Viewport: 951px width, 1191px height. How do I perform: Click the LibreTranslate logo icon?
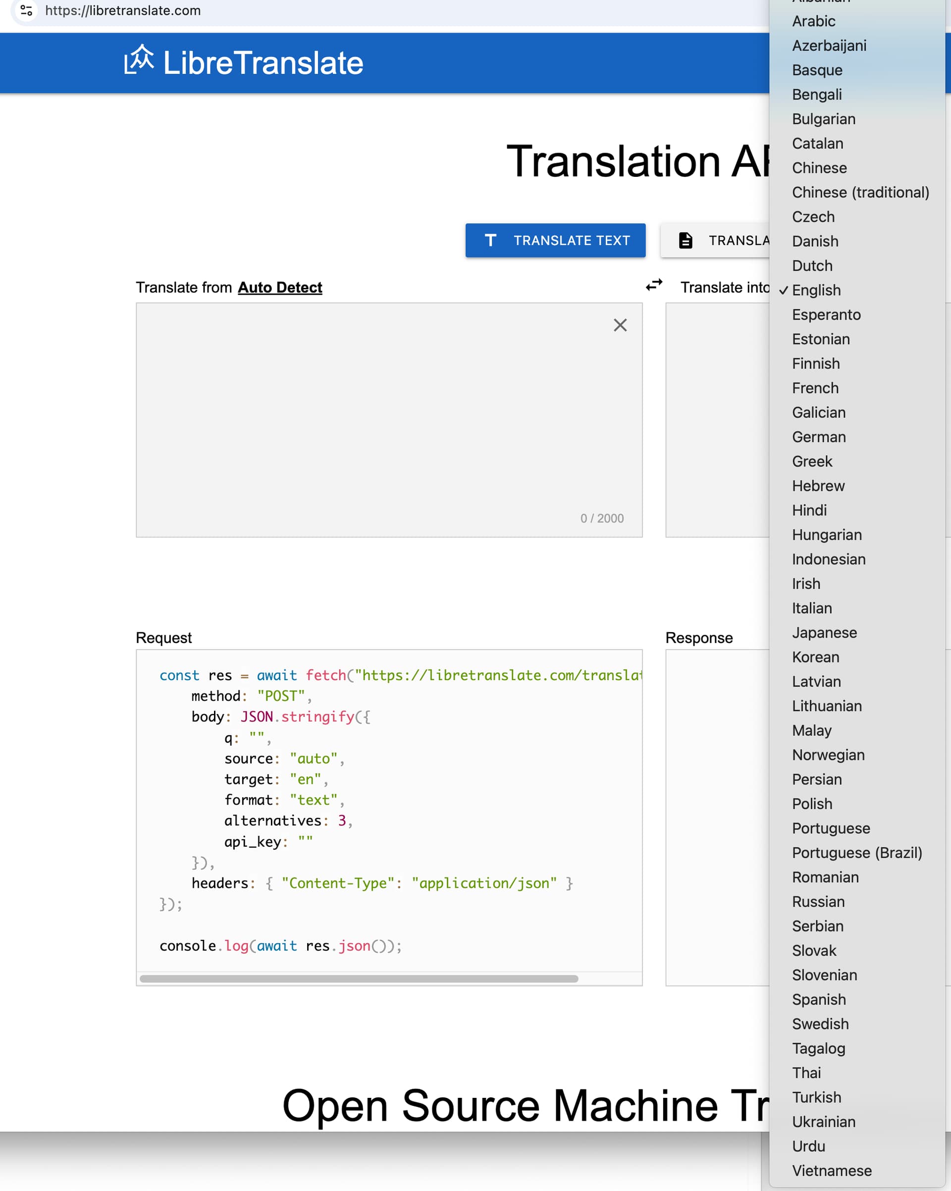pos(139,59)
